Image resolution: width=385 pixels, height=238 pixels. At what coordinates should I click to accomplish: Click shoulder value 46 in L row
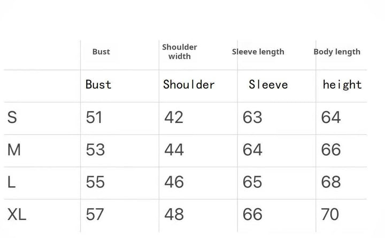[x=174, y=182]
